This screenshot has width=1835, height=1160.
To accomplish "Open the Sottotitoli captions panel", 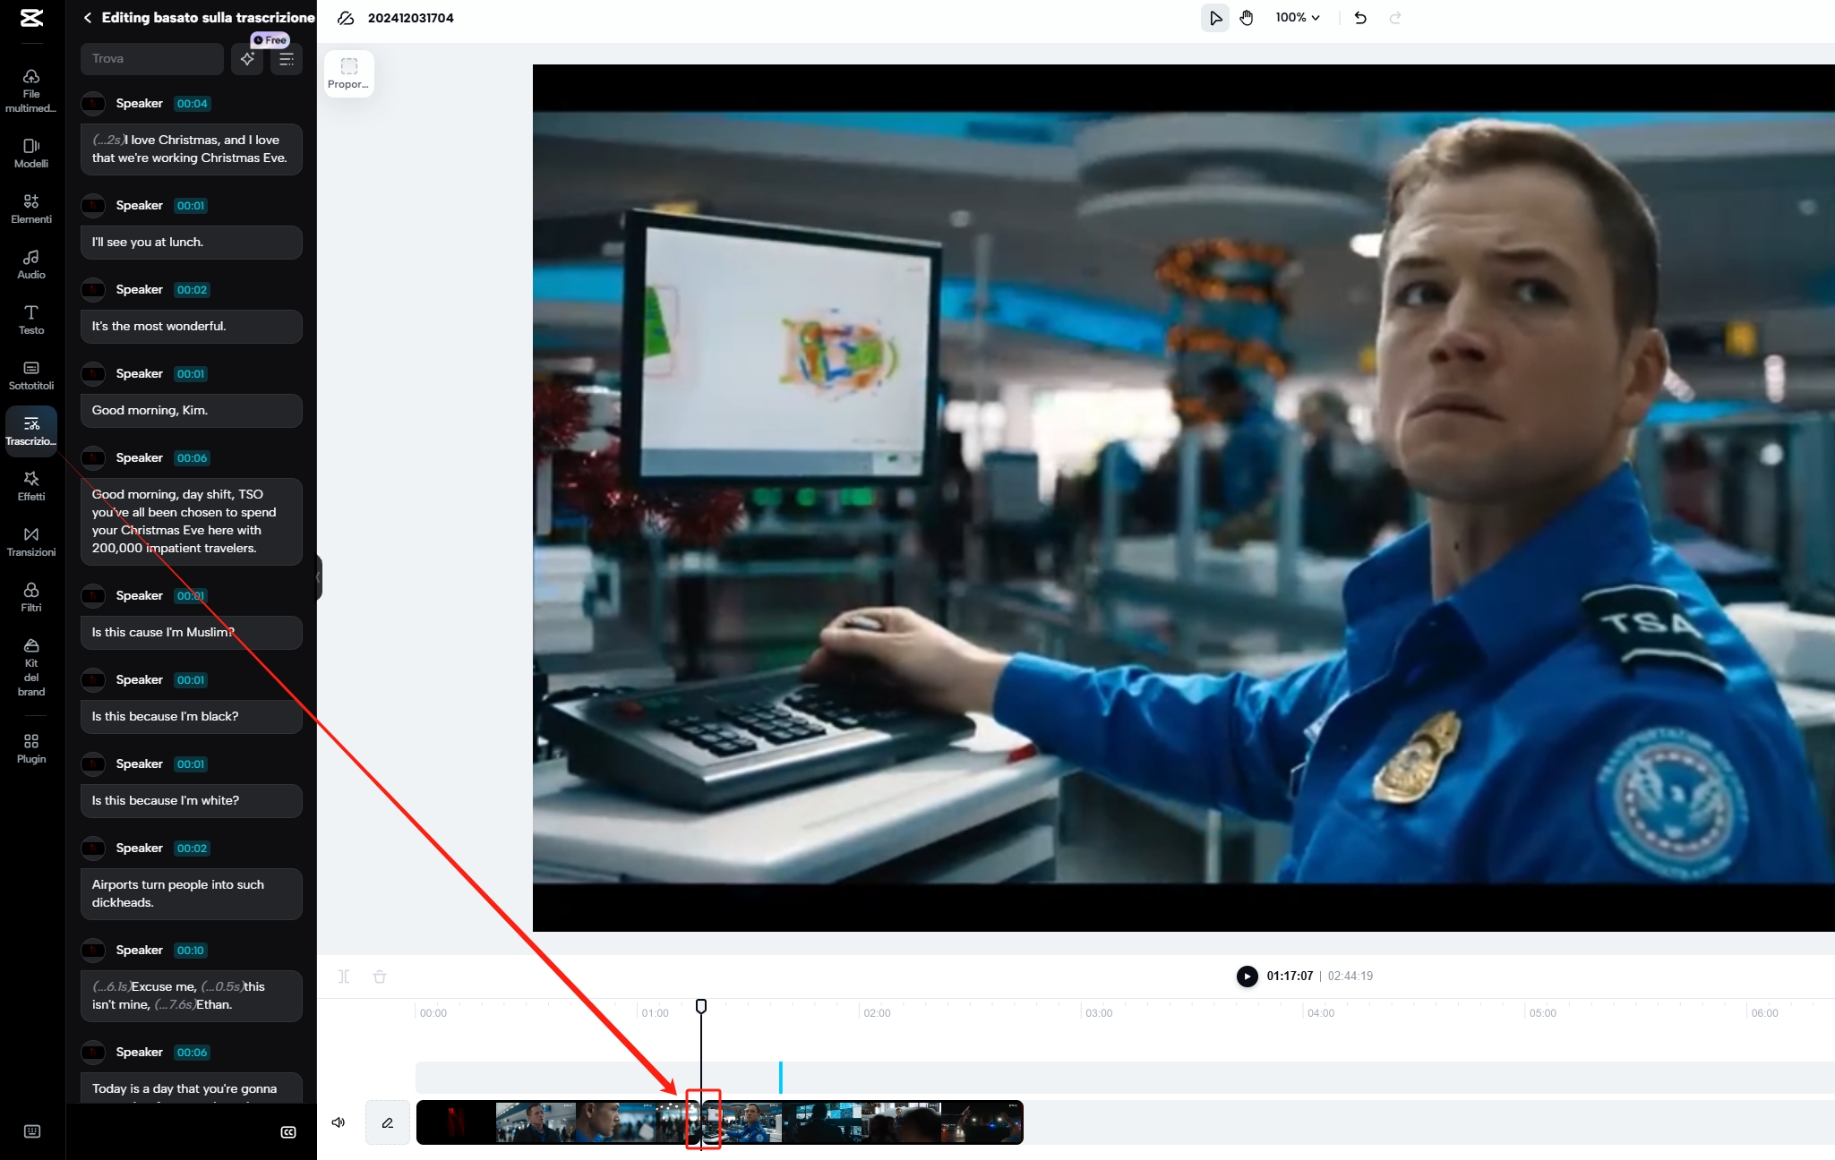I will pos(31,375).
